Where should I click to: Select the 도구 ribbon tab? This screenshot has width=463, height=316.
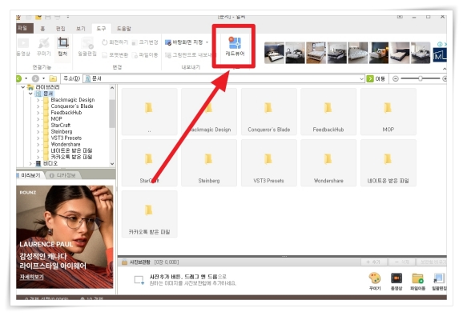(101, 28)
